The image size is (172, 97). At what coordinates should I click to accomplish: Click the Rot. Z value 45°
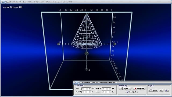(113, 89)
